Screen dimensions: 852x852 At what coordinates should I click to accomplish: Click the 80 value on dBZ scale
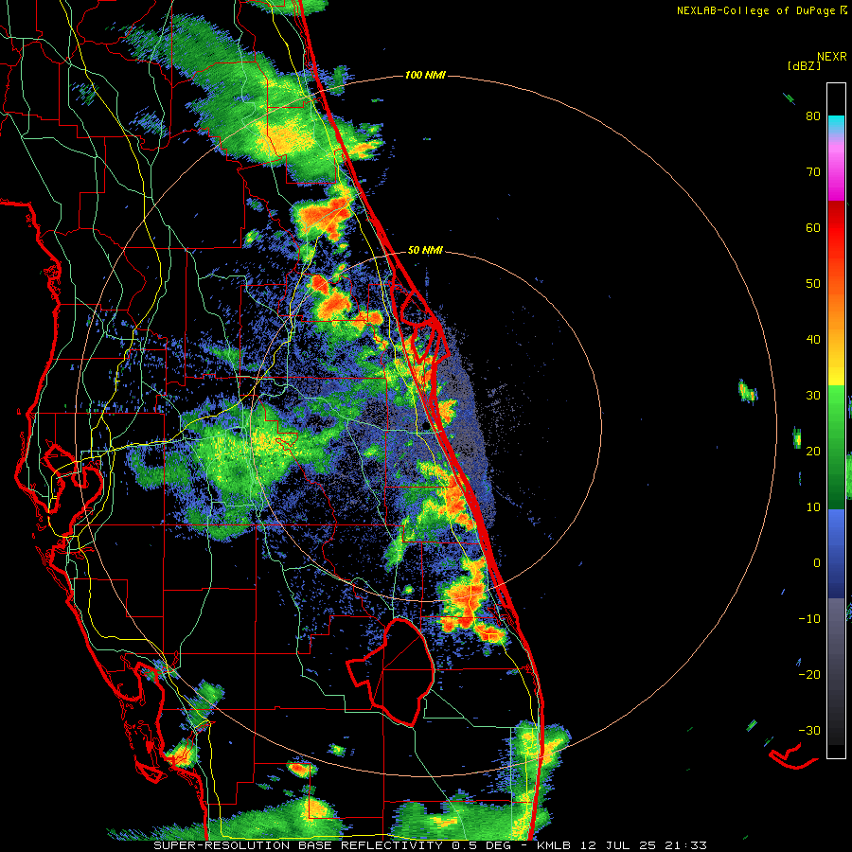[813, 115]
